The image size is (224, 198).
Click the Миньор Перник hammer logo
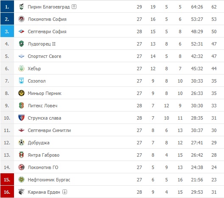tap(21, 93)
